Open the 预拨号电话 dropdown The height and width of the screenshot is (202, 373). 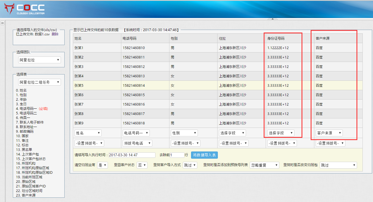[137, 143]
